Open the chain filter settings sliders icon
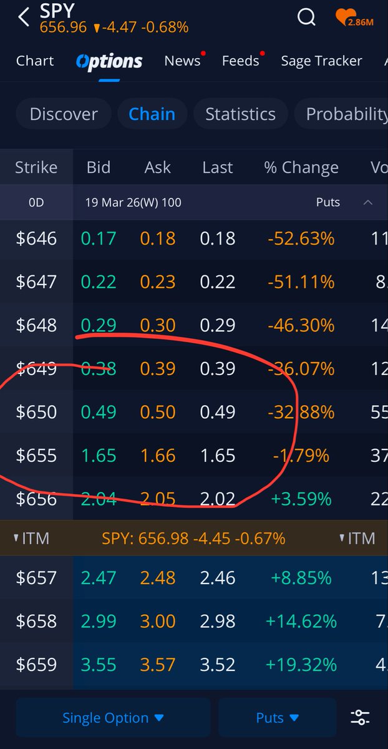This screenshot has height=749, width=388. (x=360, y=718)
